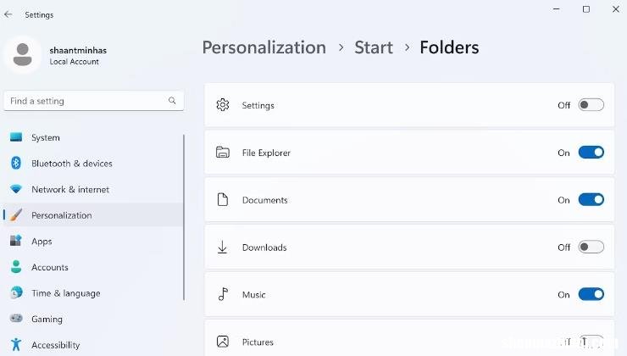Turn on the Settings folder toggle
Viewport: 627px width, 356px height.
coord(591,105)
